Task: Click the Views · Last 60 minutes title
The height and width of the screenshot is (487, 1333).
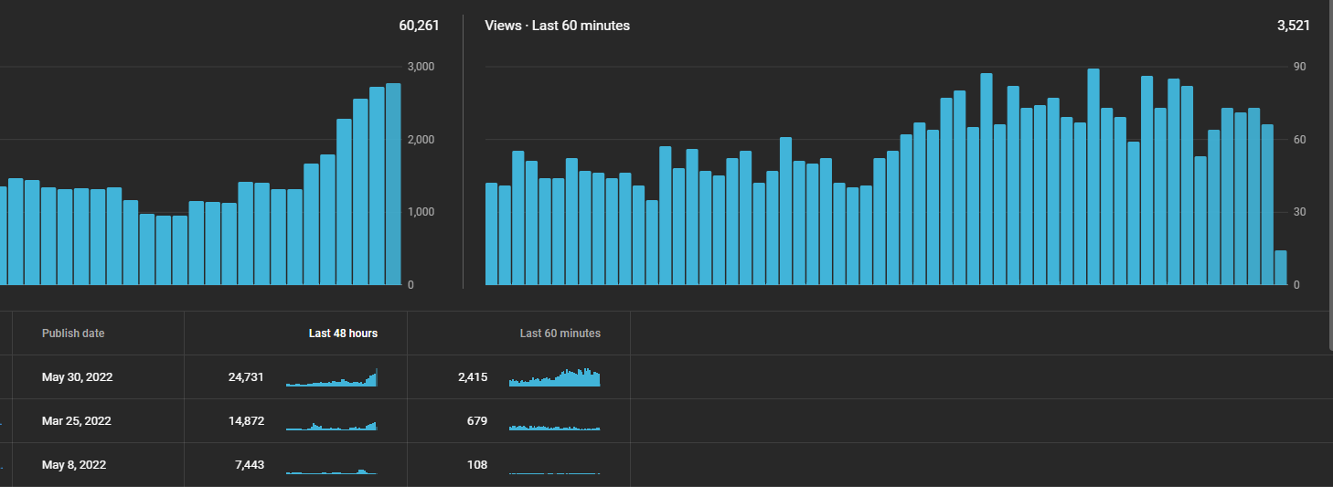Action: coord(557,26)
